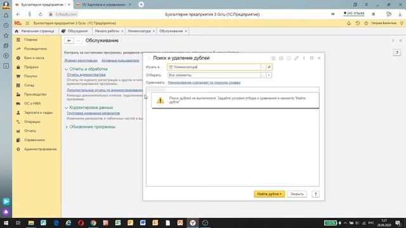Viewport: 406px width, 228px height.
Task: Open File Explorer from taskbar
Action: pyautogui.click(x=31, y=223)
